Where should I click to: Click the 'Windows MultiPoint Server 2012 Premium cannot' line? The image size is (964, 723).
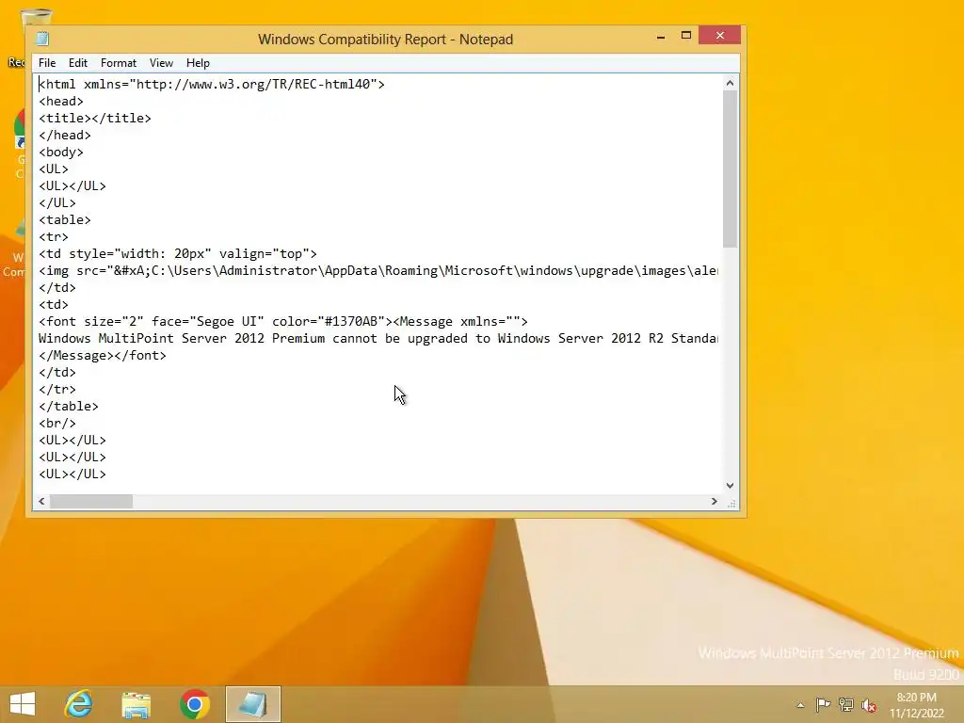[378, 338]
